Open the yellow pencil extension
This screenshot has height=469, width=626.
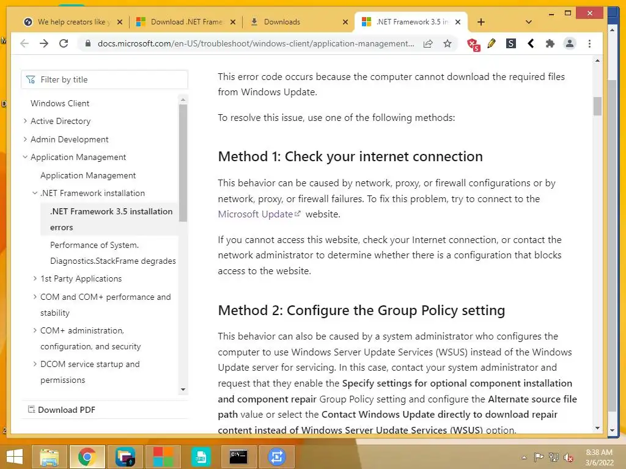(x=492, y=43)
